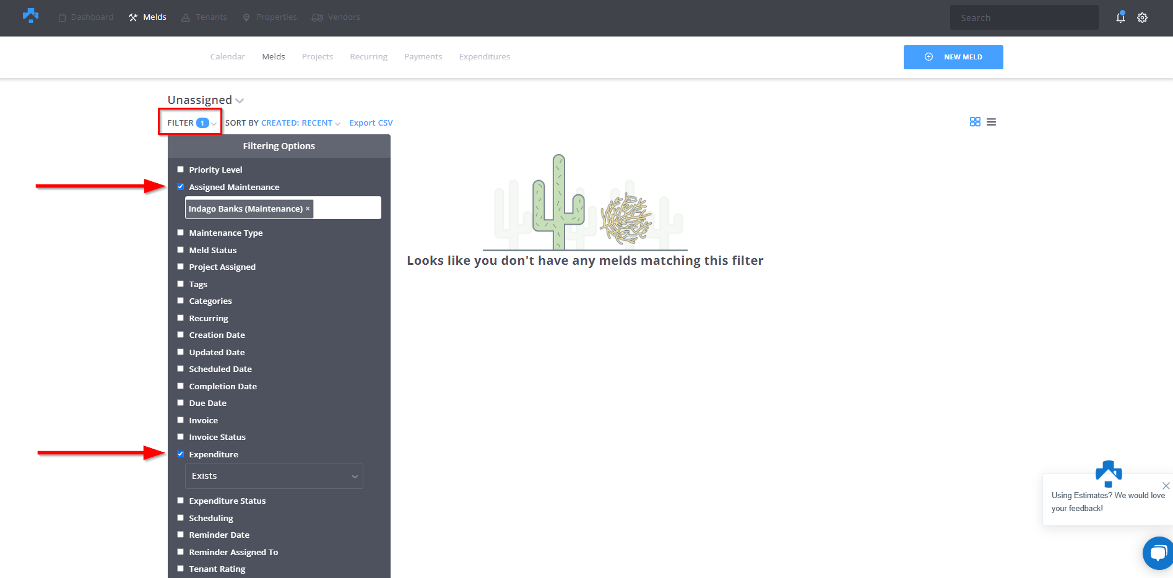The height and width of the screenshot is (578, 1173).
Task: Check the Updated Date filter
Action: click(x=181, y=352)
